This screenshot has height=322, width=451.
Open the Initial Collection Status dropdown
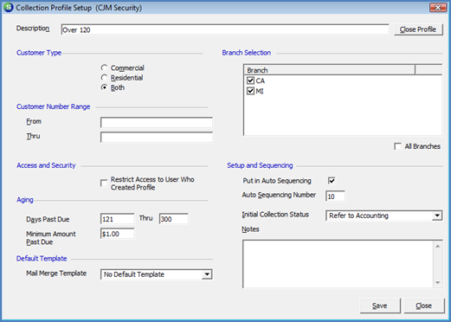pyautogui.click(x=437, y=216)
